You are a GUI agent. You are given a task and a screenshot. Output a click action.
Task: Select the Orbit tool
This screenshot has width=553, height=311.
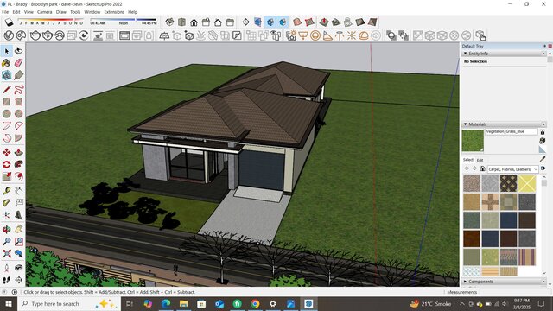7,230
